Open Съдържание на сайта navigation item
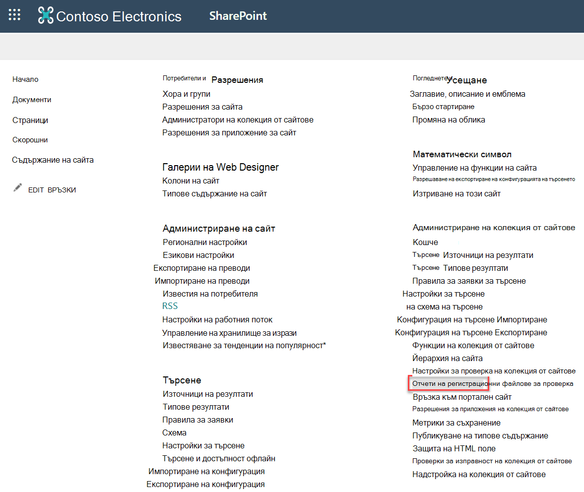The width and height of the screenshot is (584, 492). coord(53,160)
